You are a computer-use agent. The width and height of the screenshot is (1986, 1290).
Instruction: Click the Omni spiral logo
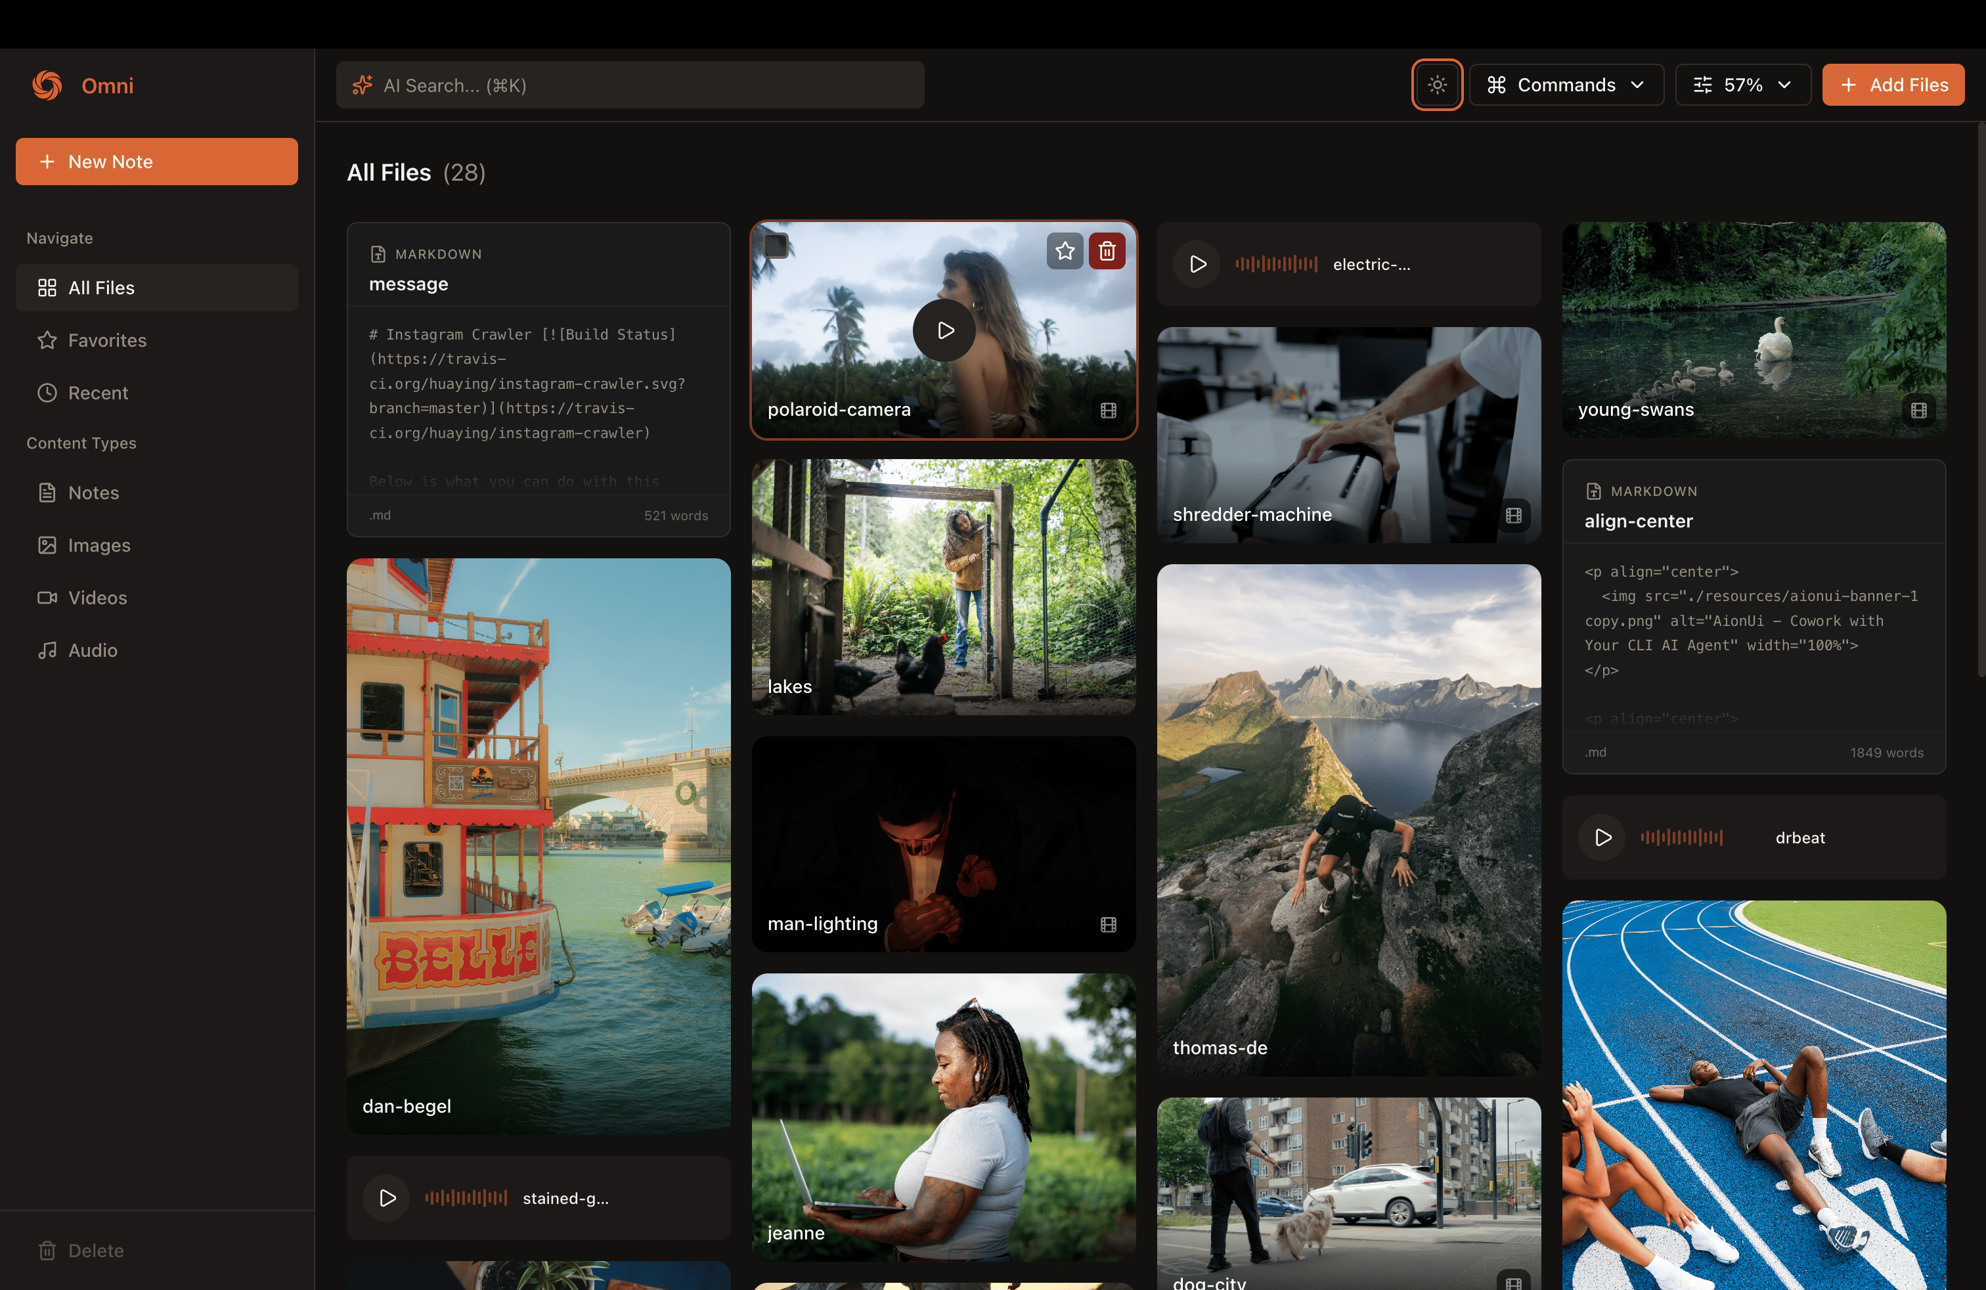[47, 85]
